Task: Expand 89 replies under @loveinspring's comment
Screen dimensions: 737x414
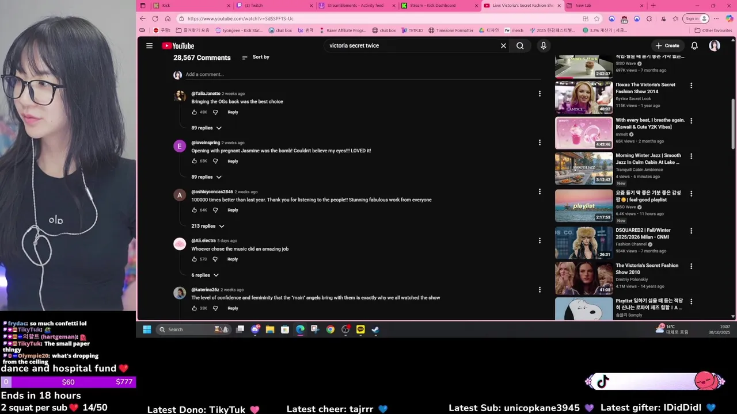Action: pyautogui.click(x=206, y=177)
